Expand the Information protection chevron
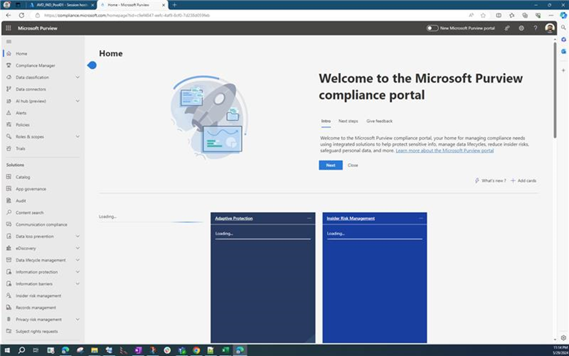 [x=77, y=272]
